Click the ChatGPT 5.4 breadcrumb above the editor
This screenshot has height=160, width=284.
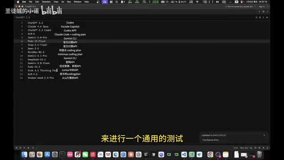(23, 17)
